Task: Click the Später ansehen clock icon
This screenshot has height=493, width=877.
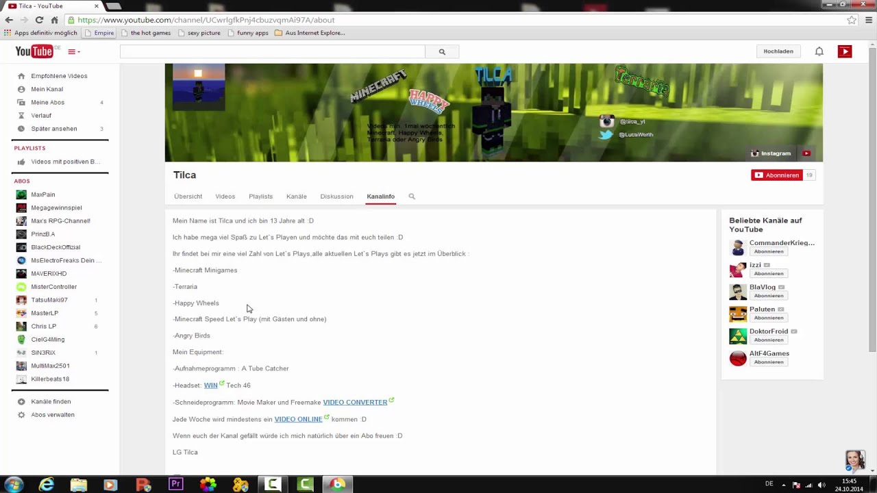Action: (21, 129)
